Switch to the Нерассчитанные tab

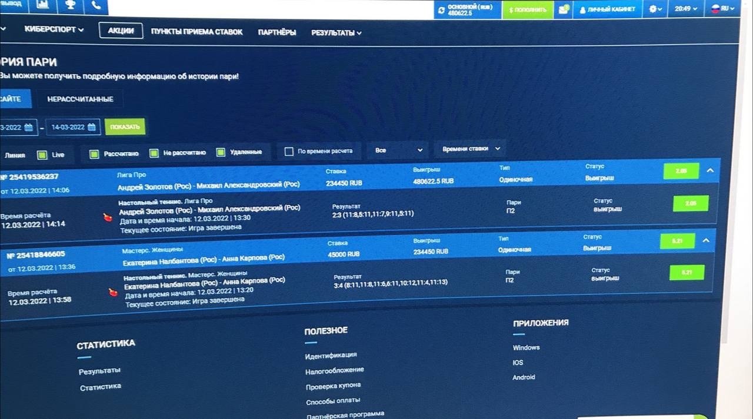point(80,99)
